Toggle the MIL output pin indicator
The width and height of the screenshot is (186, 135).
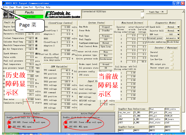[x=172, y=64]
